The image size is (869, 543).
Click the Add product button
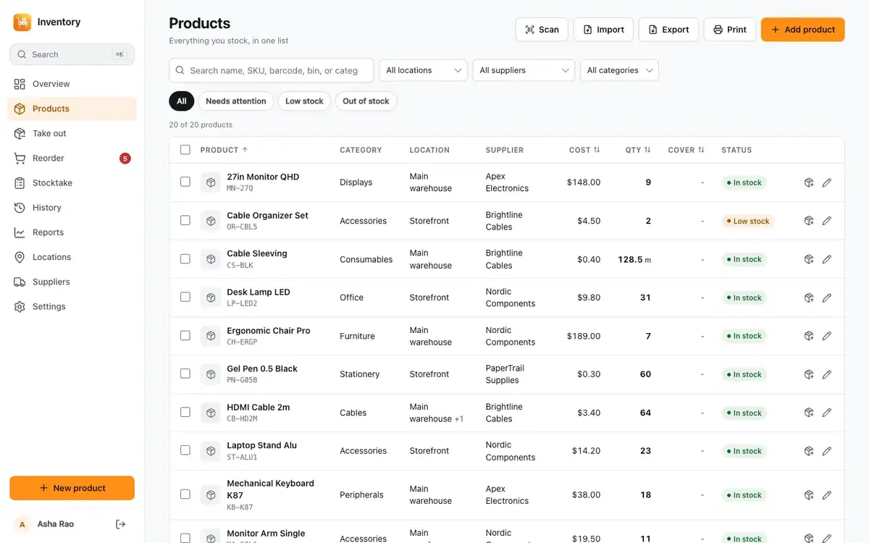[802, 30]
